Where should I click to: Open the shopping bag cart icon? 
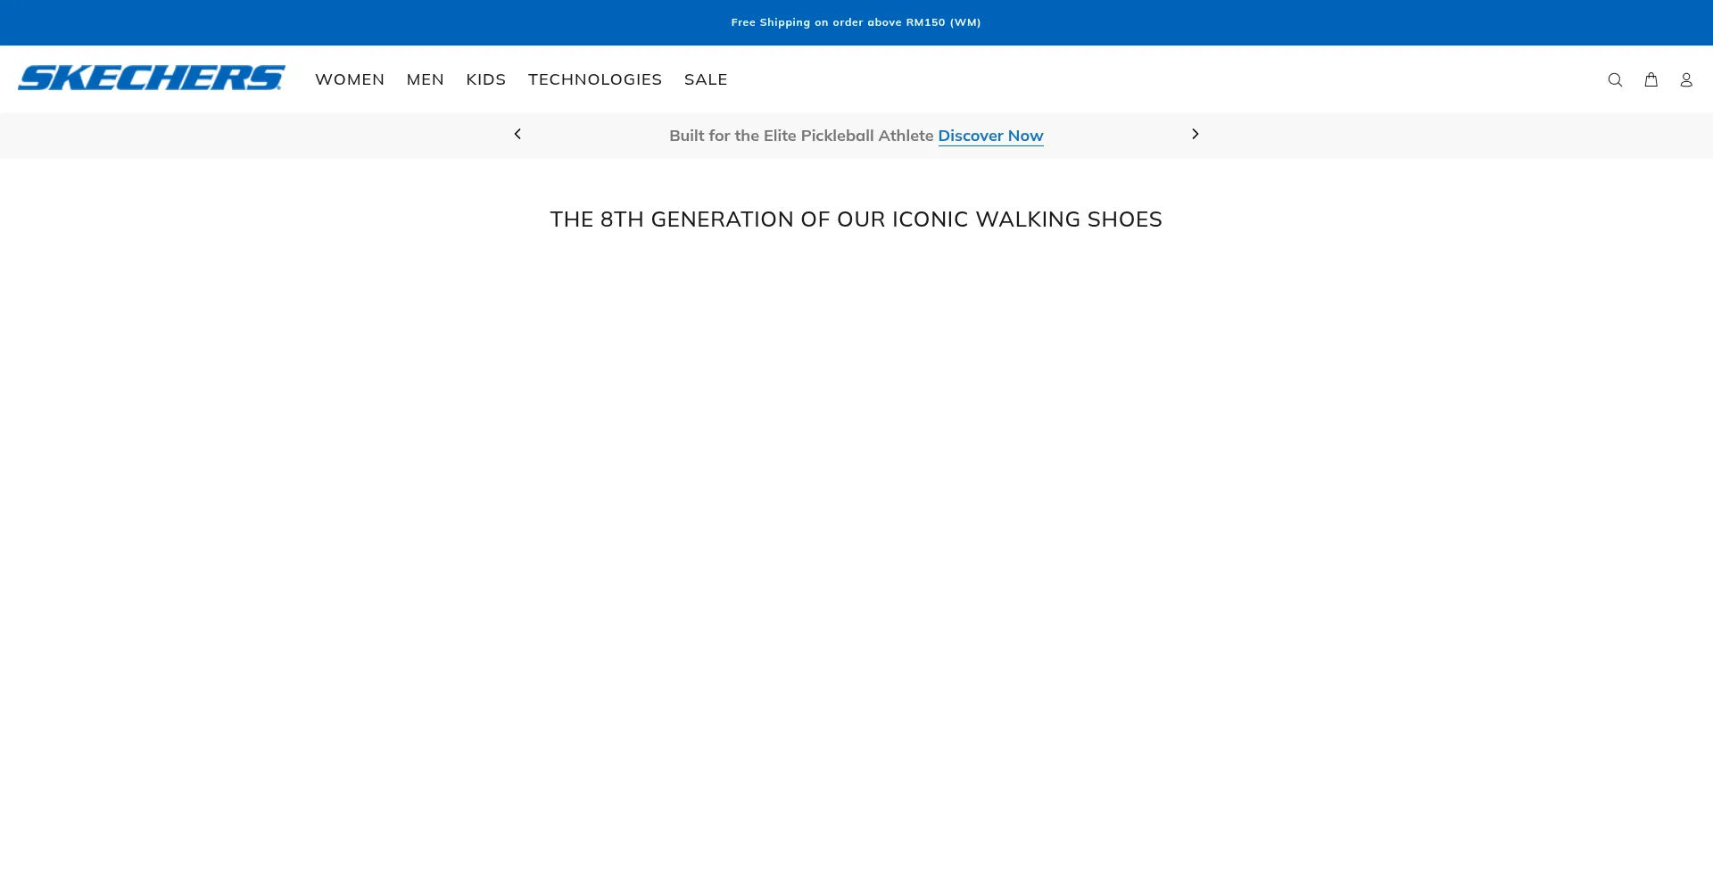1651,79
